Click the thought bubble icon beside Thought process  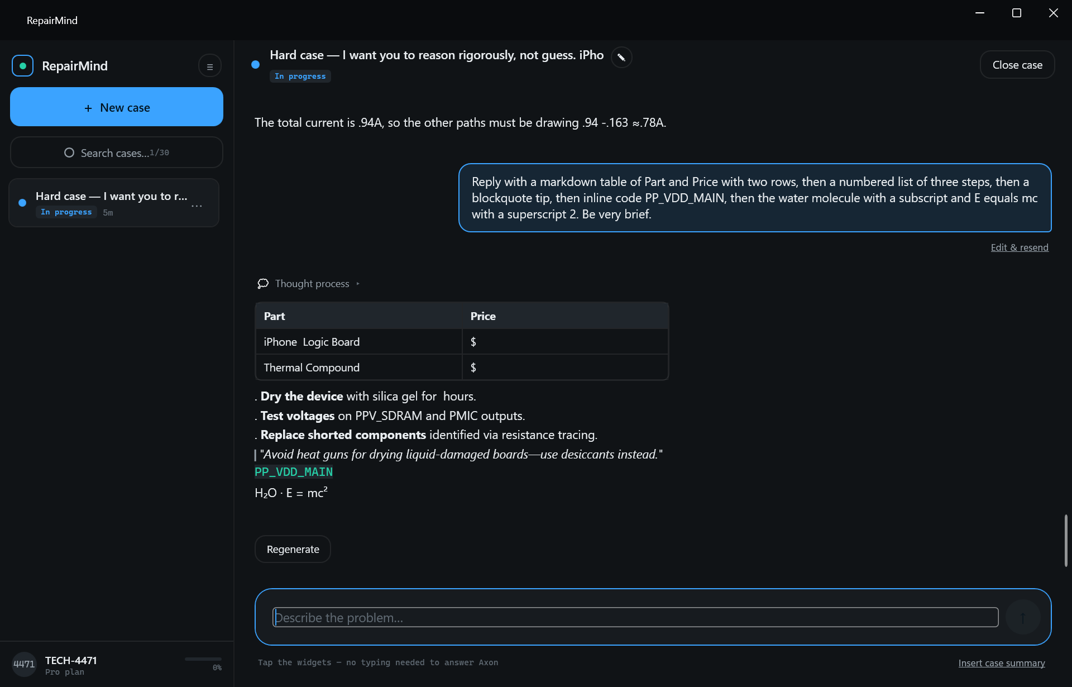pyautogui.click(x=263, y=284)
